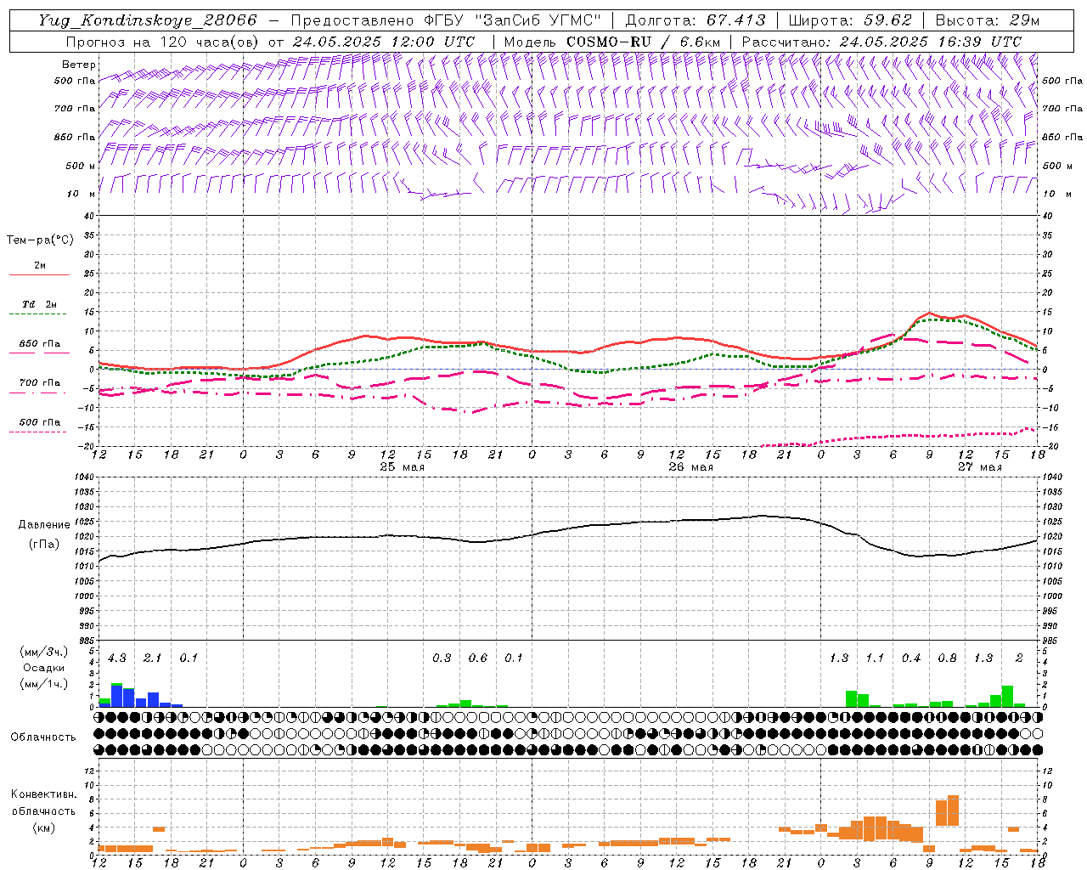The width and height of the screenshot is (1087, 870).
Task: Click the '(мм/1ч.)' precipitation unit label
Action: [x=43, y=683]
